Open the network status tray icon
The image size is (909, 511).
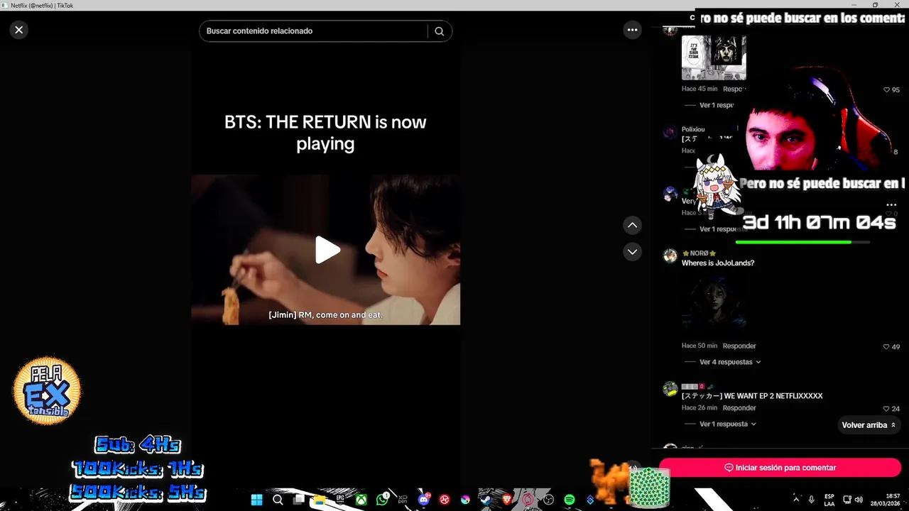(x=847, y=500)
